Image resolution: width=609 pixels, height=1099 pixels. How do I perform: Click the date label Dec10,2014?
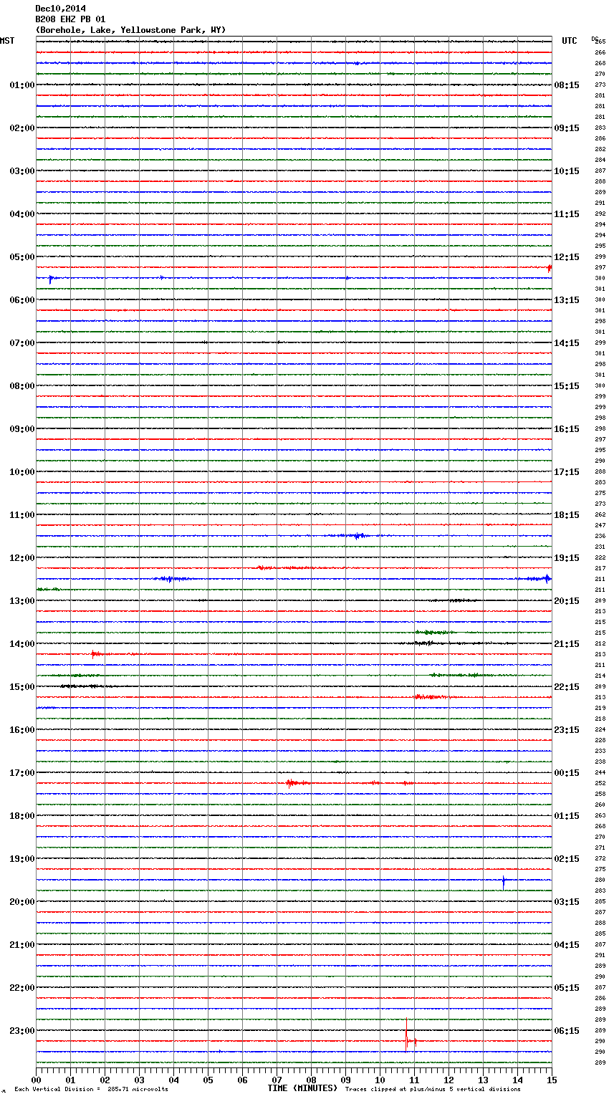pos(60,9)
